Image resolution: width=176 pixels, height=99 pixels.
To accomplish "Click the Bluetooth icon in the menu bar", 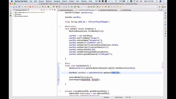I will pyautogui.click(x=128, y=1).
